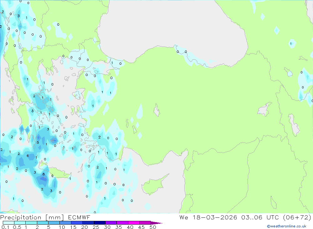The height and width of the screenshot is (229, 313).
Task: Open the weatheronline.co.uk link
Action: (287, 226)
